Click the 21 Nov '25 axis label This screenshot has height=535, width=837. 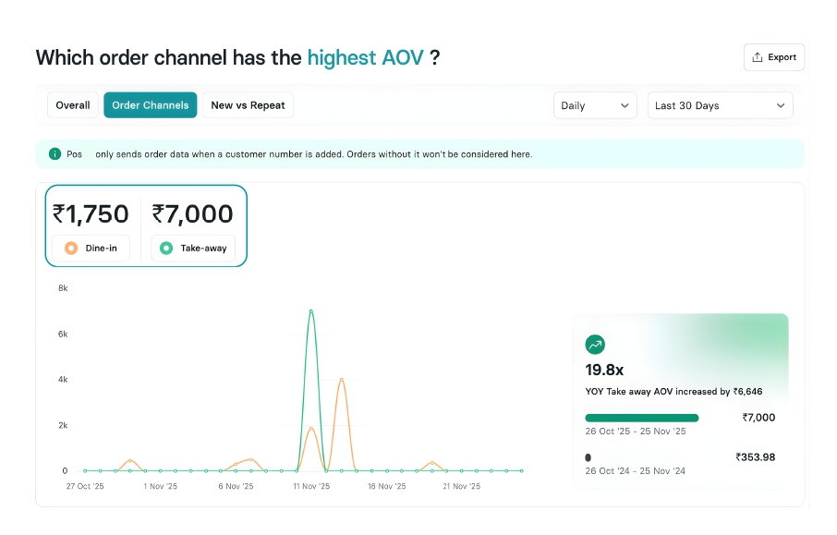[462, 486]
